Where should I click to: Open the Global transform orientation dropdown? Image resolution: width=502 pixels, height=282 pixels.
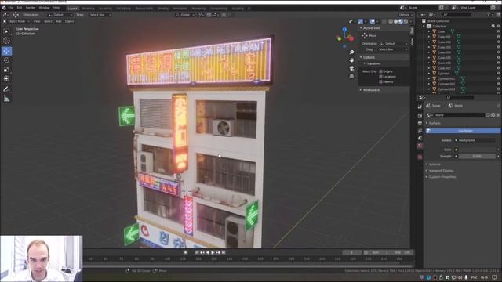pyautogui.click(x=185, y=15)
